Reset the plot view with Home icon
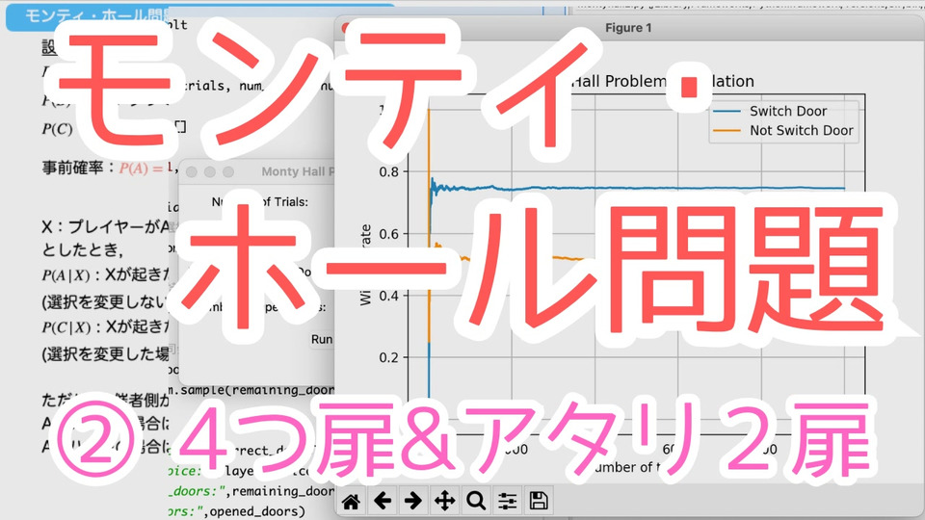Viewport: 925px width, 520px height. (351, 501)
